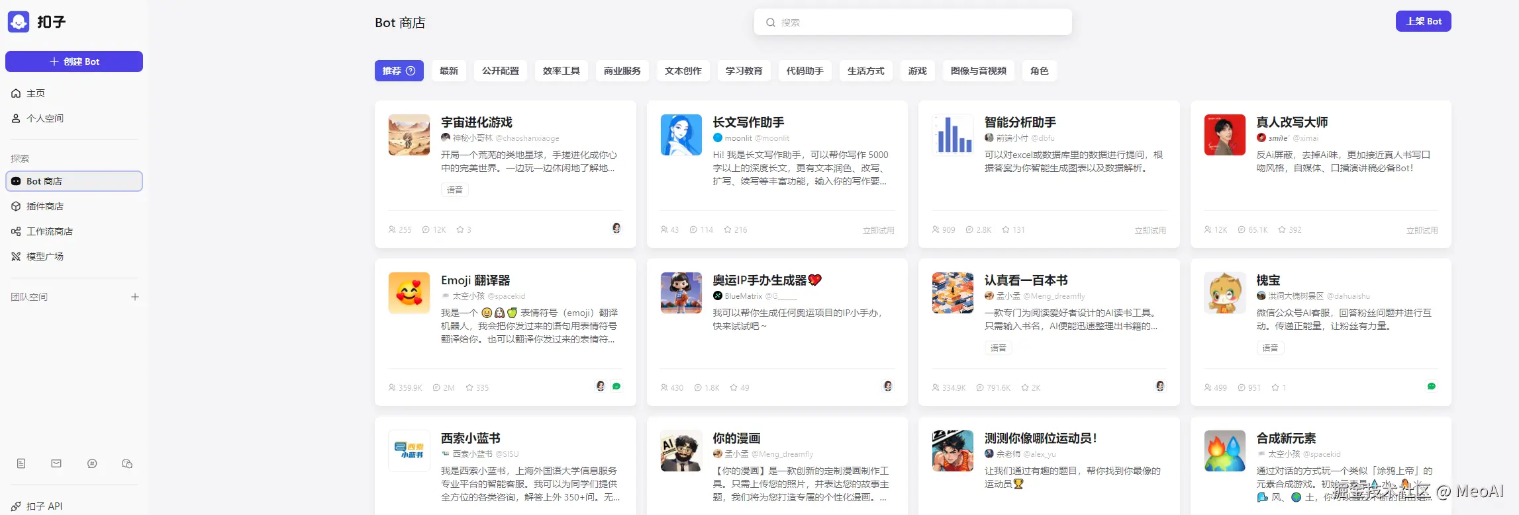Select the 推荐 category tab
The height and width of the screenshot is (515, 1519).
[399, 71]
